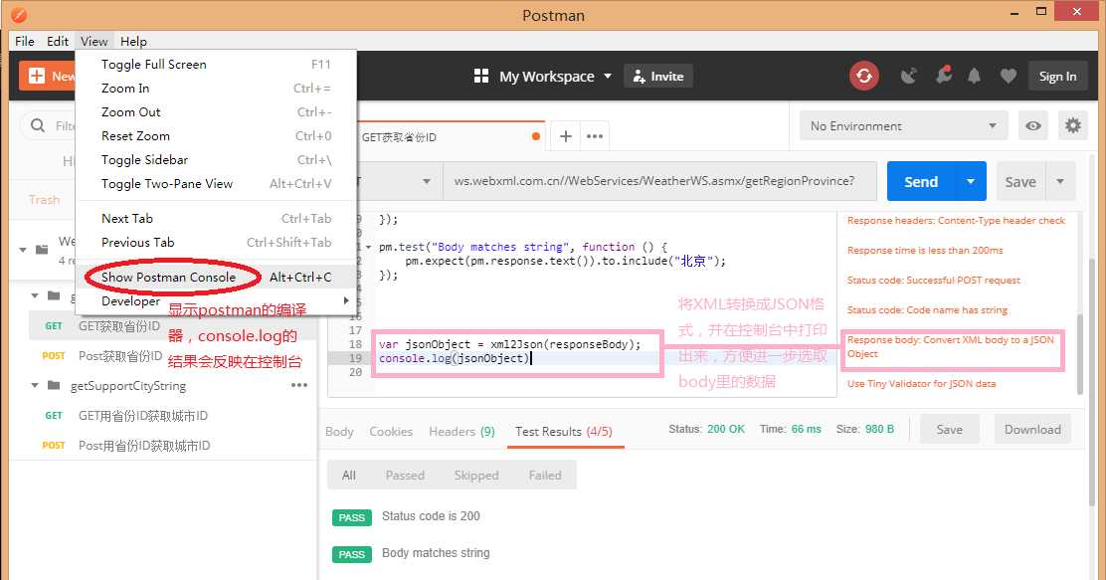Insert snippet Use Tiny Validator for JSON data
1106x580 pixels.
(x=921, y=384)
